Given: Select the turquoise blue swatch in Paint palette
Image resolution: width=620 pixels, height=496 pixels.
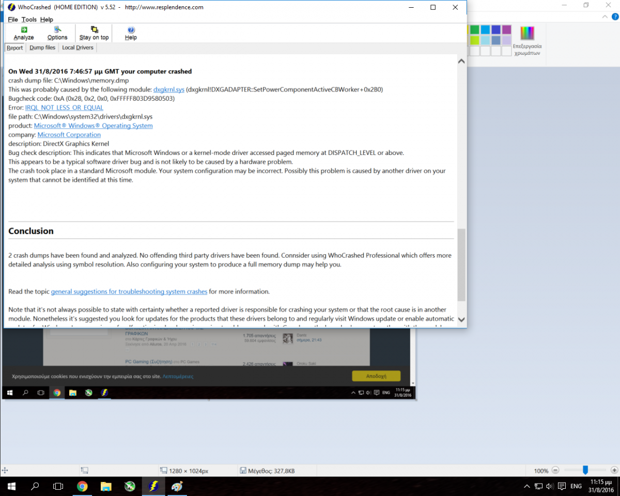Looking at the screenshot, I should click(485, 29).
